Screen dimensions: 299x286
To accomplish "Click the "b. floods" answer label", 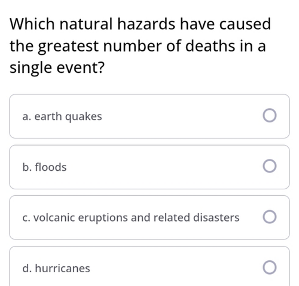I will (44, 167).
